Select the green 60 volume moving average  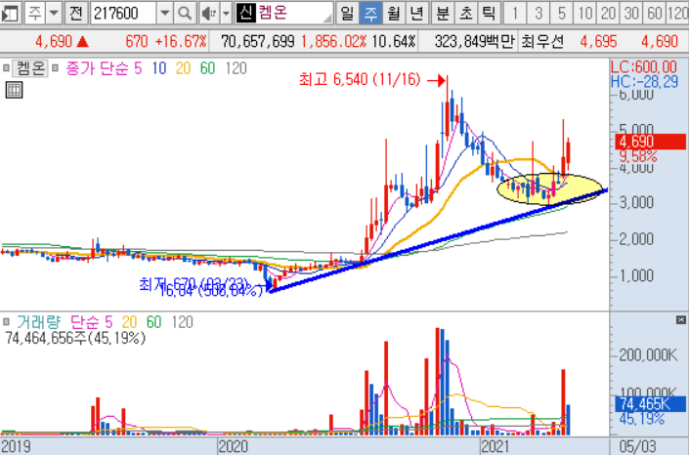coord(153,322)
